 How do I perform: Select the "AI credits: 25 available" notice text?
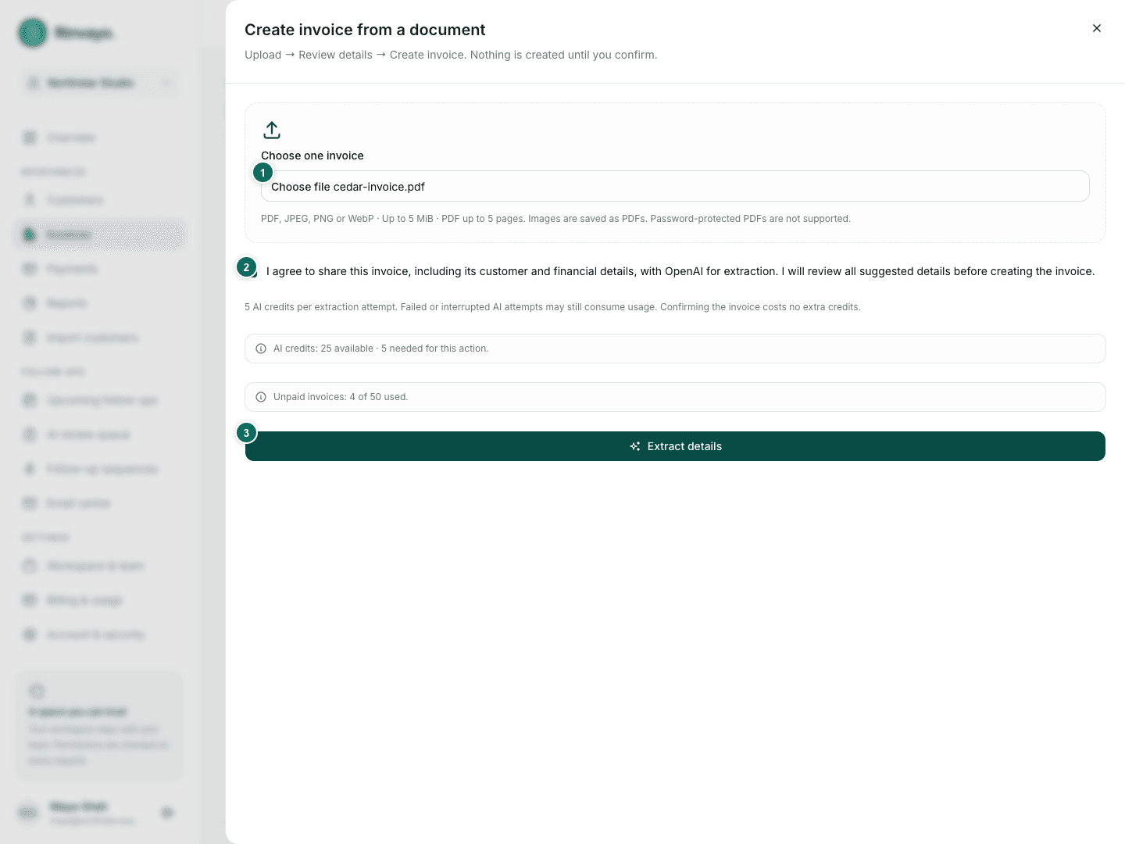[x=381, y=349]
